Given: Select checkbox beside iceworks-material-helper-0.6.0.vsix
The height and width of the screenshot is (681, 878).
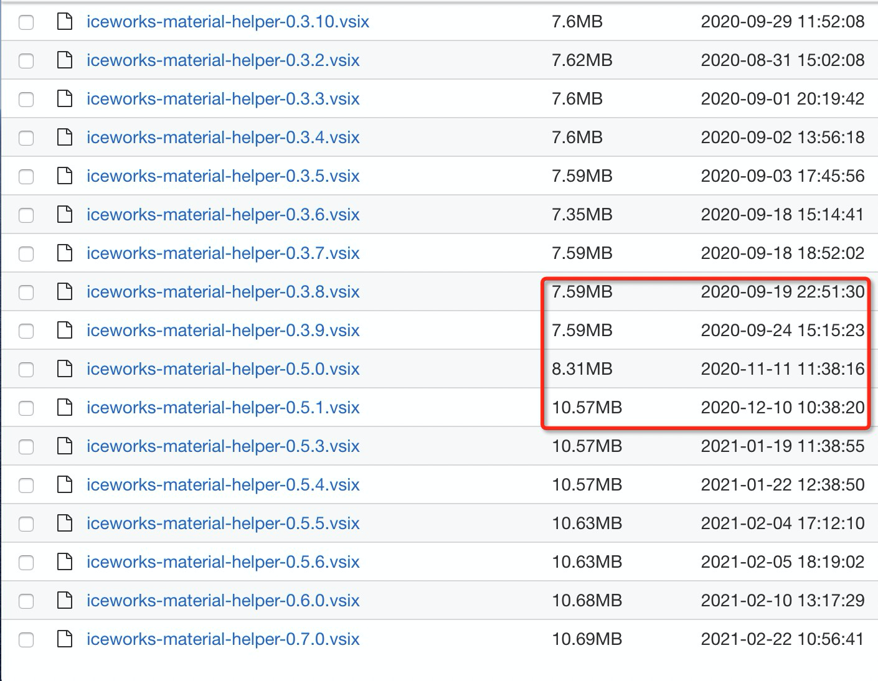Looking at the screenshot, I should pos(26,601).
